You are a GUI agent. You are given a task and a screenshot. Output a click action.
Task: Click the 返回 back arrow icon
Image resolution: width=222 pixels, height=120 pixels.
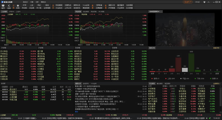pos(9,6)
